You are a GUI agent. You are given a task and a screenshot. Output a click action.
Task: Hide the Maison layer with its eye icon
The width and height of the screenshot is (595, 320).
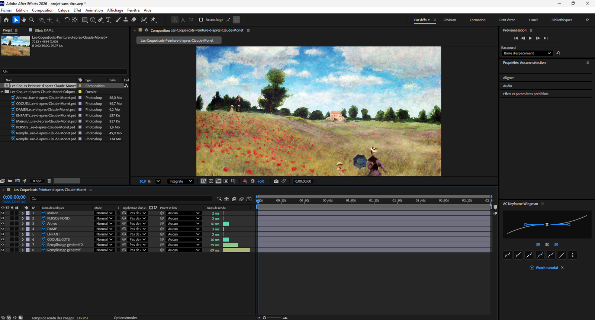pos(3,213)
